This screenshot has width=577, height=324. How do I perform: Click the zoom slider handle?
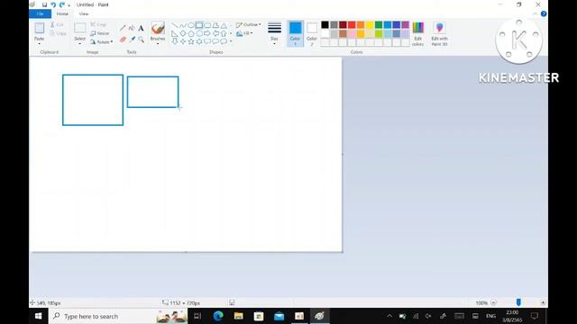518,302
